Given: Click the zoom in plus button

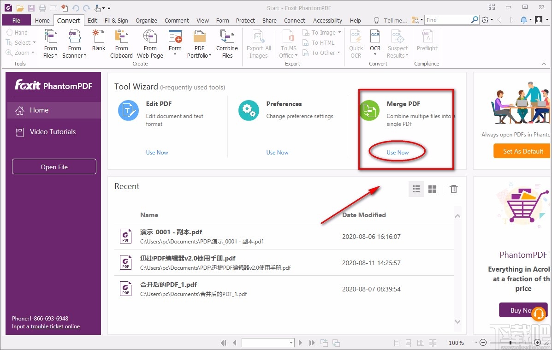Looking at the screenshot, I should tap(537, 342).
